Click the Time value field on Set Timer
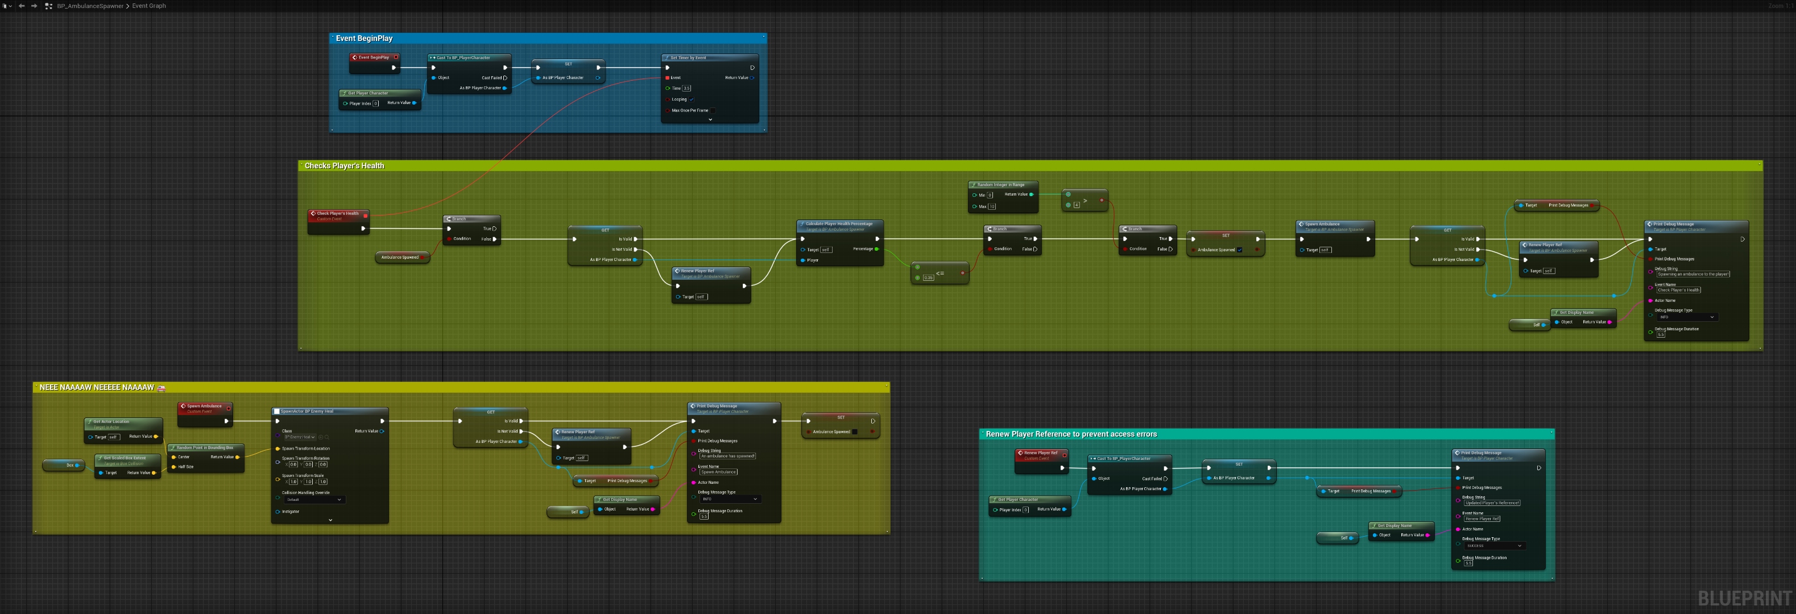Image resolution: width=1796 pixels, height=614 pixels. pyautogui.click(x=687, y=89)
